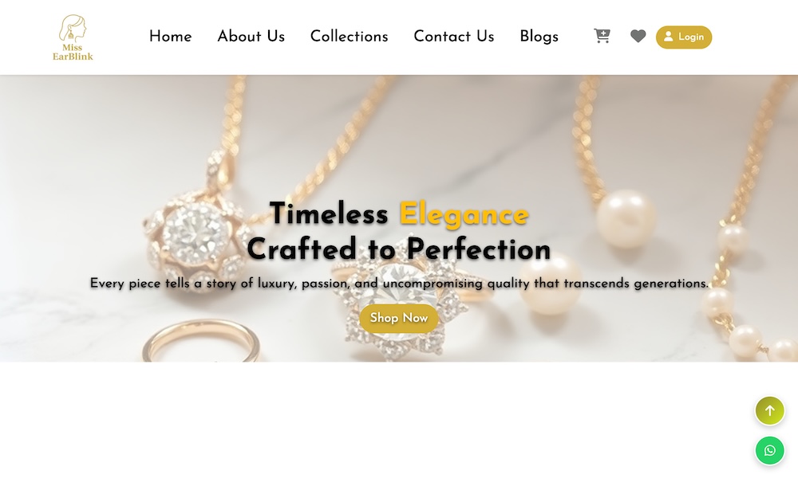Click the plain gold ring in banner

(202, 341)
